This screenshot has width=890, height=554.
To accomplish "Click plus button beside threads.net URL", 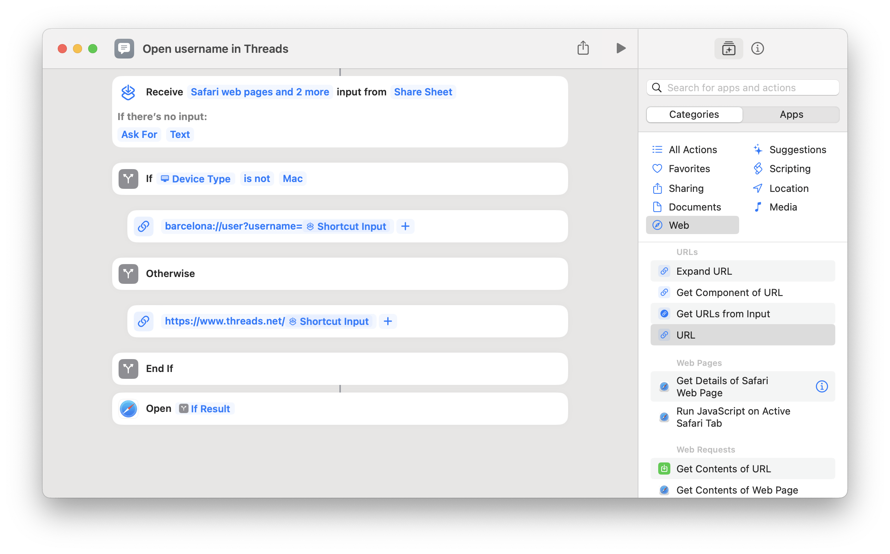I will coord(388,321).
